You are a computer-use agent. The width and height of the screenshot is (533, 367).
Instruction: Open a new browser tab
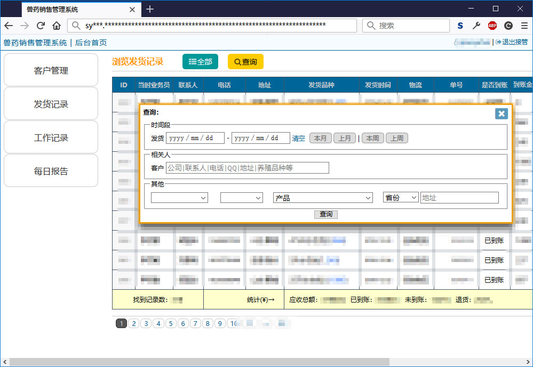pyautogui.click(x=150, y=9)
